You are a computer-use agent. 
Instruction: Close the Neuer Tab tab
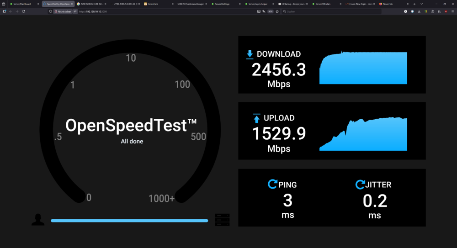click(408, 4)
